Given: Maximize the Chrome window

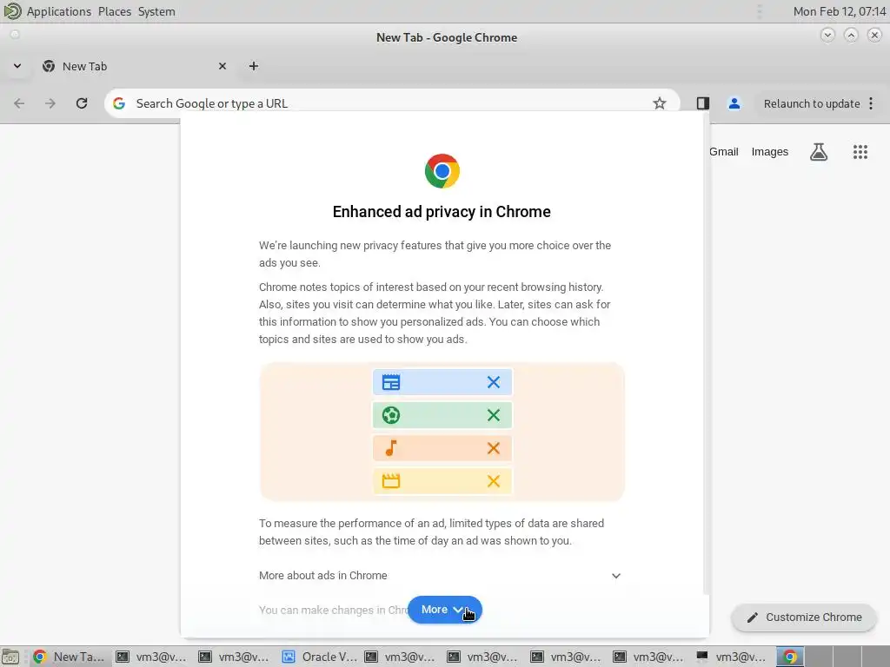Looking at the screenshot, I should (851, 35).
